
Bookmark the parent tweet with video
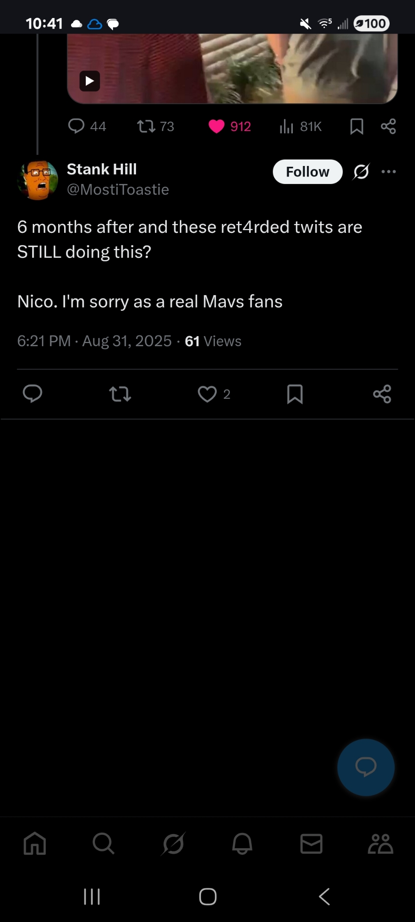pyautogui.click(x=356, y=126)
